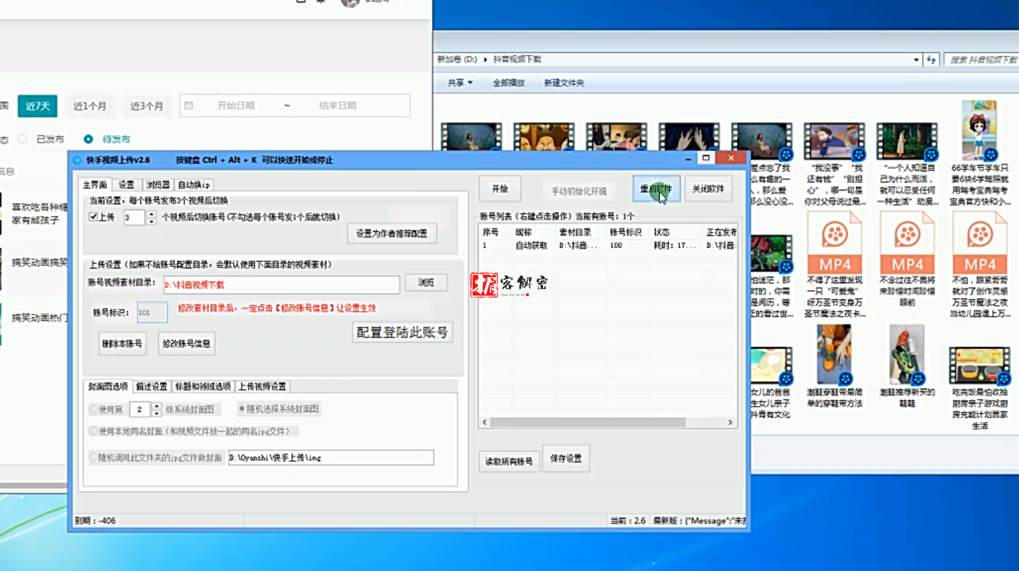The height and width of the screenshot is (571, 1019).
Task: Click the scroll-left arrow of account list
Action: coord(484,422)
